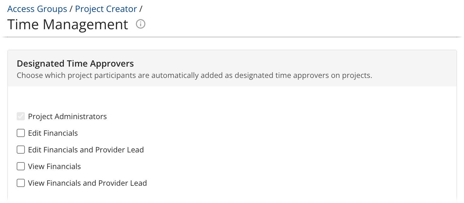464x203 pixels.
Task: Select the Edit Financials label text
Action: click(53, 133)
